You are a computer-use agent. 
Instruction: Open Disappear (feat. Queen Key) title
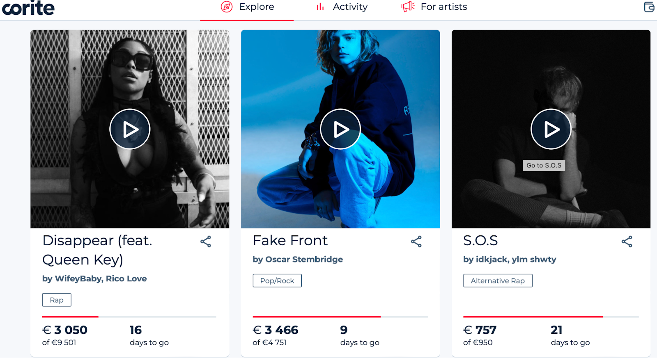pos(97,250)
